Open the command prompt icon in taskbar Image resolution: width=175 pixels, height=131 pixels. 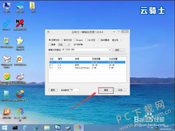15,128
